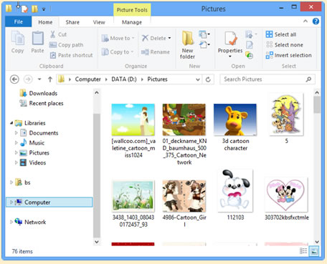
Task: Switch to Details view icon in status bar
Action: click(x=303, y=251)
